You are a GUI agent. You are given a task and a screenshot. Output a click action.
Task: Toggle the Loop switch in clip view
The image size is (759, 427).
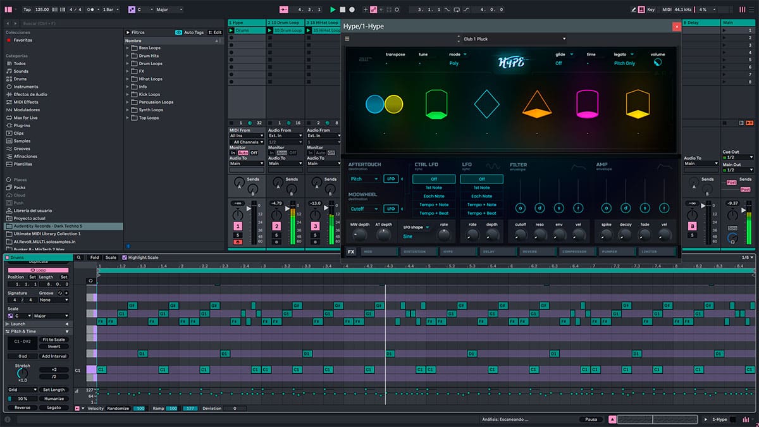(38, 270)
